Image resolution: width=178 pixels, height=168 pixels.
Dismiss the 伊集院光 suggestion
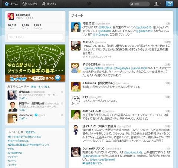tap(62, 92)
